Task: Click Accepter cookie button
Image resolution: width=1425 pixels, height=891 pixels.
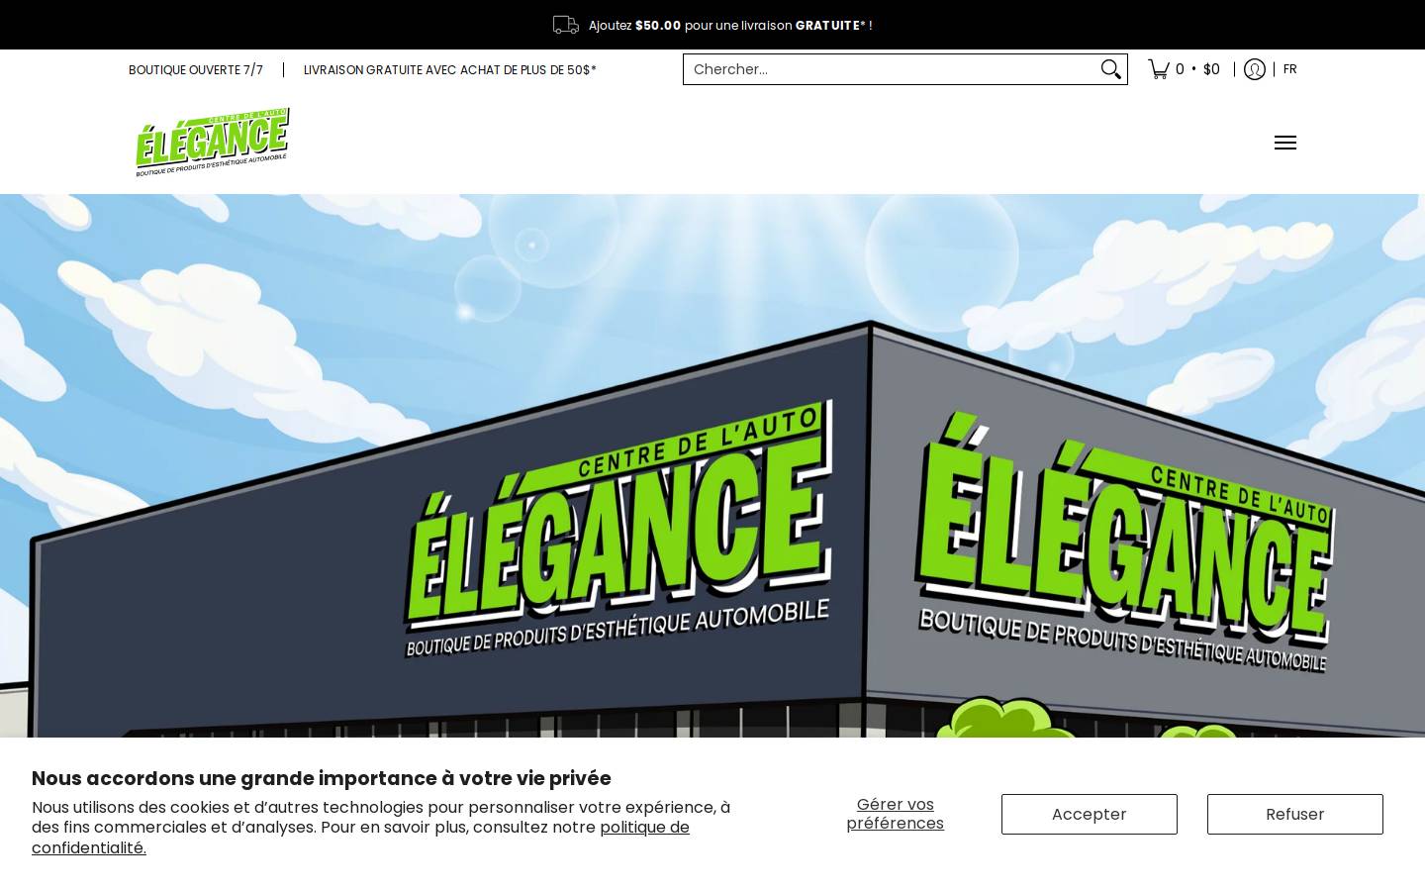Action: tap(1090, 814)
